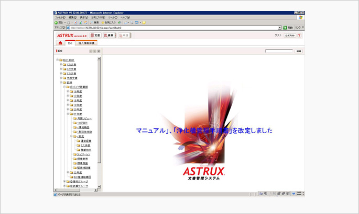Select the 20年度 folder link
359x214 pixels.
point(78,110)
